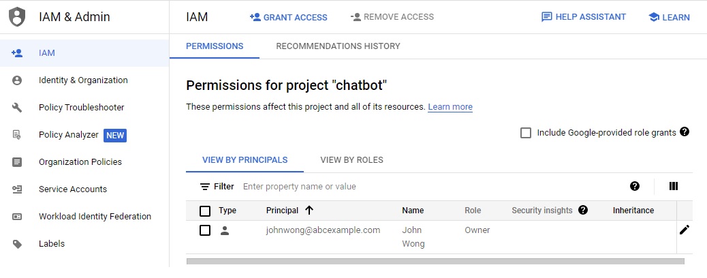Open Service Accounts icon in sidebar

pyautogui.click(x=18, y=189)
